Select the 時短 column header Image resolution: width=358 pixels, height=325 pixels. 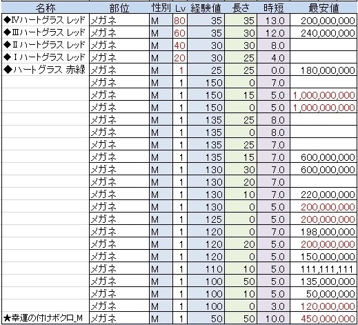274,8
